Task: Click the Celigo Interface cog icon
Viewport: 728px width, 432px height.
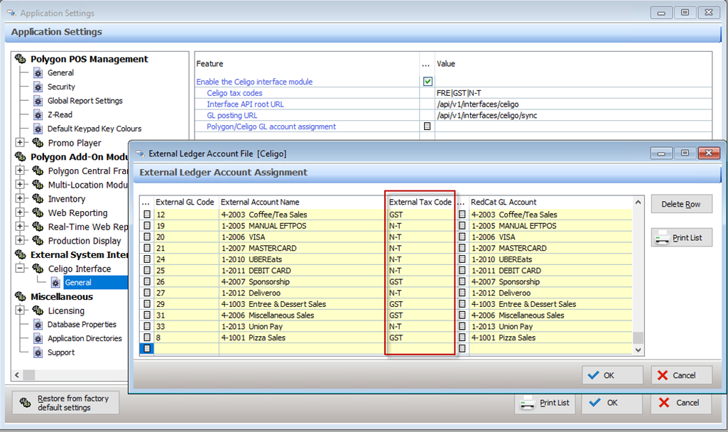Action: pos(38,269)
